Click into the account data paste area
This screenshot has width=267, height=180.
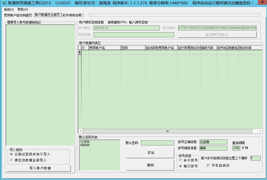click(x=40, y=85)
